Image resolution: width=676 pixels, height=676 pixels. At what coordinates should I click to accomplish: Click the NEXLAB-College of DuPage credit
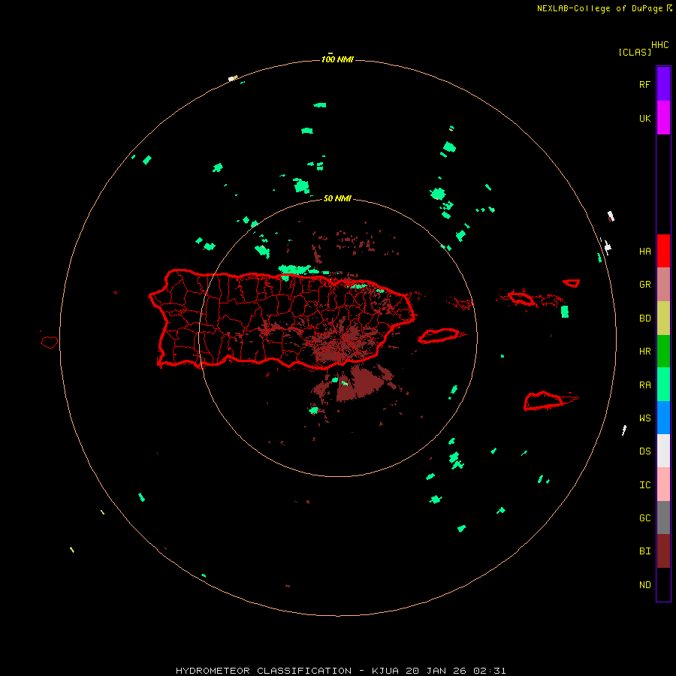pos(604,8)
